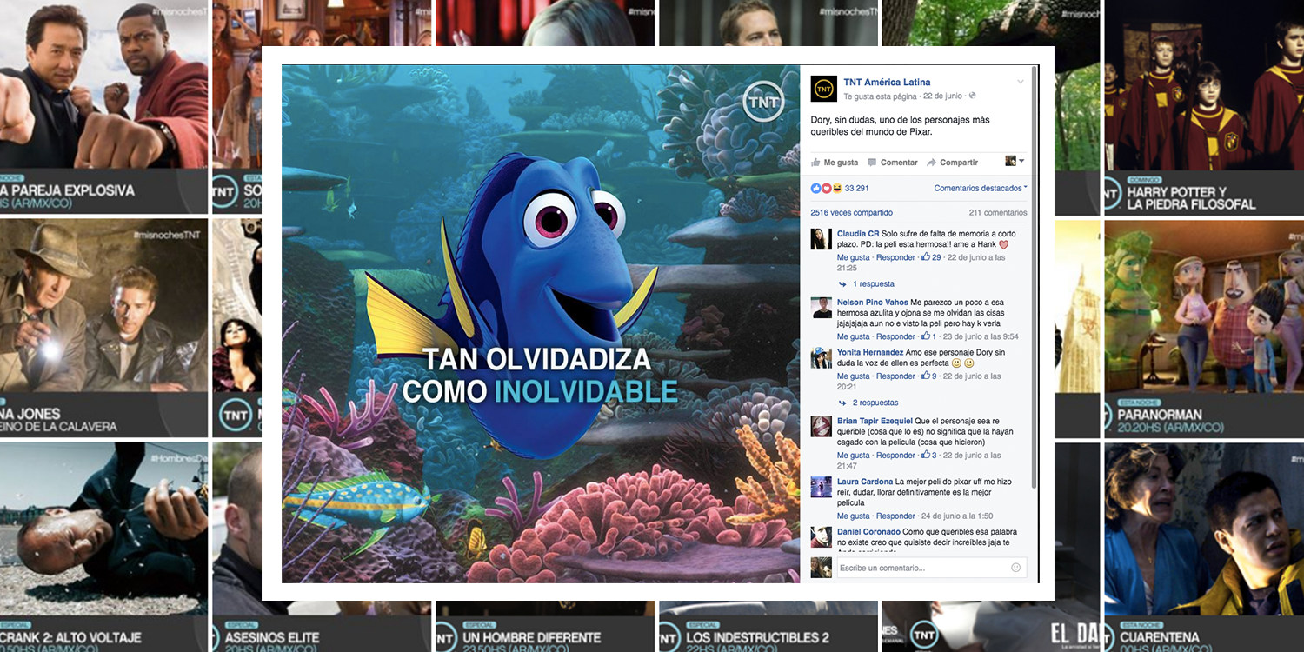
Task: Open post options chevron menu
Action: (x=1021, y=82)
